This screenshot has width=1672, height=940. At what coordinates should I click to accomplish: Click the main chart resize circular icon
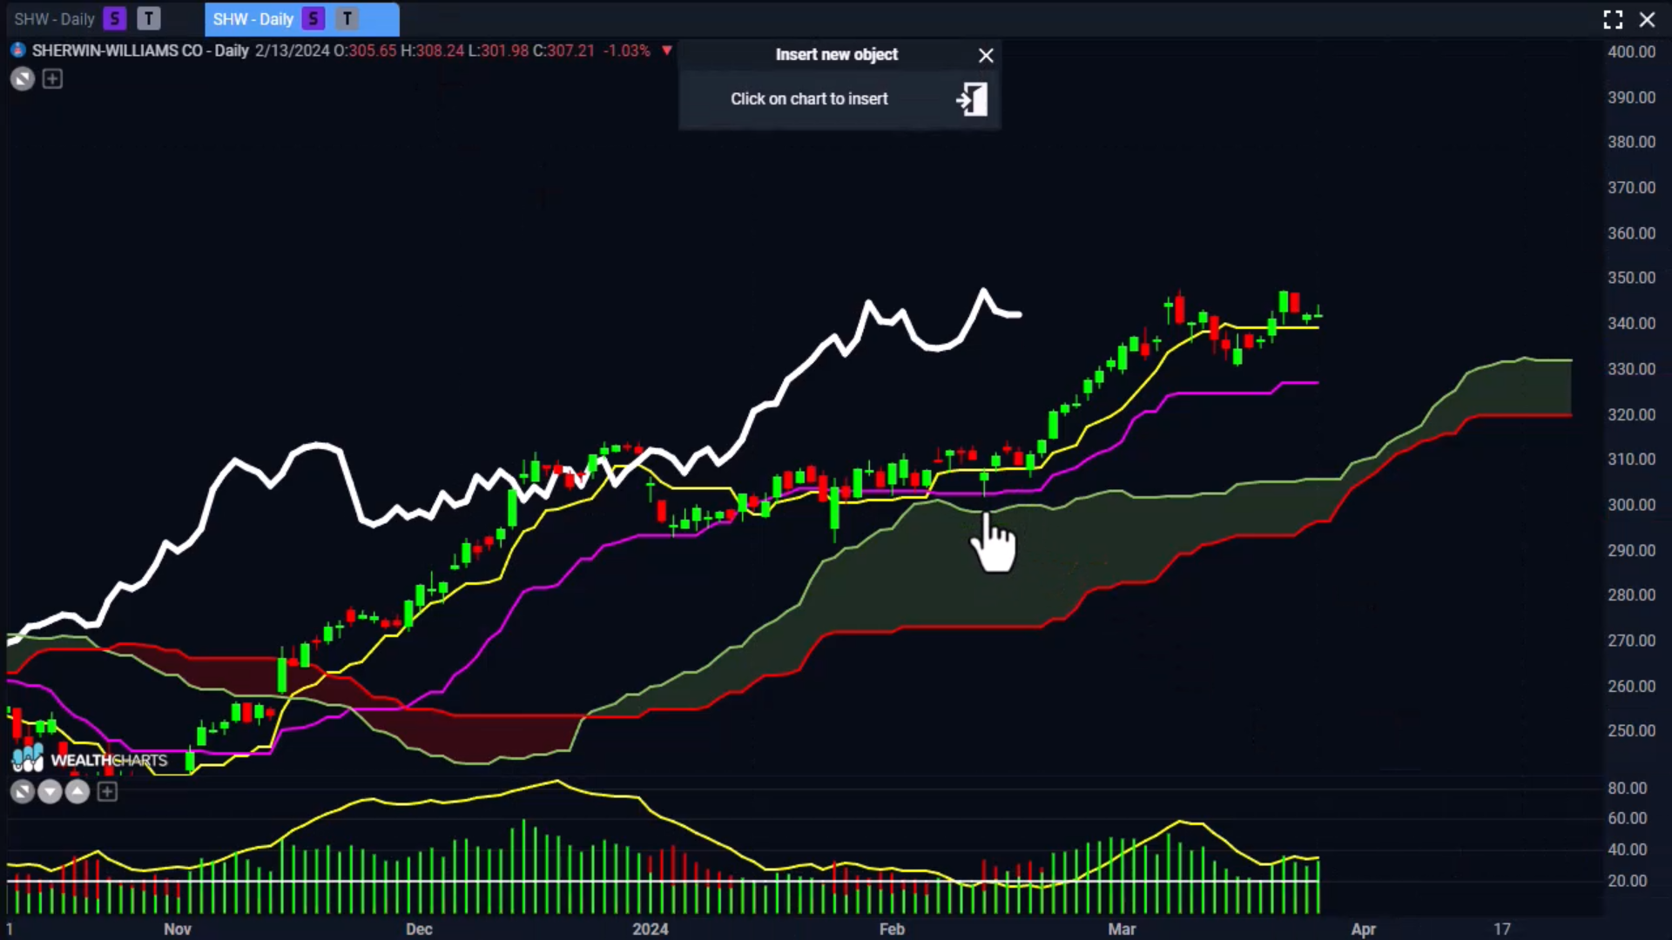point(23,79)
